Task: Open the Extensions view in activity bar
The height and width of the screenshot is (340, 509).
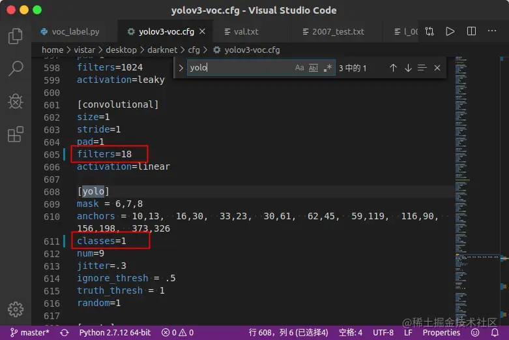Action: click(x=15, y=134)
